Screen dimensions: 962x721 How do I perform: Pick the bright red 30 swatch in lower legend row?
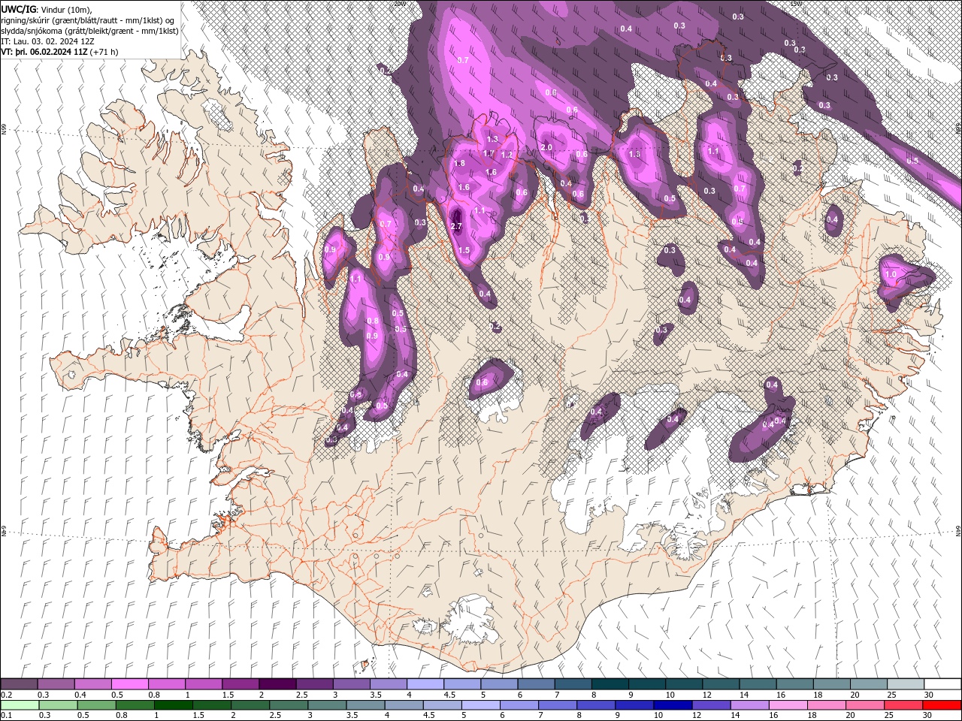pos(942,704)
